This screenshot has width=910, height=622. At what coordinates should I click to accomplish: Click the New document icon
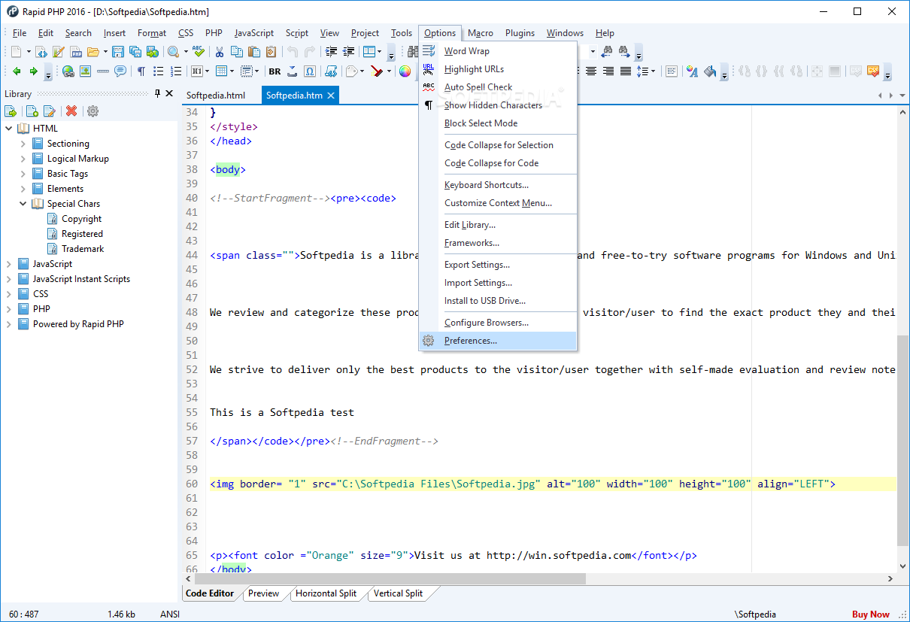point(16,52)
